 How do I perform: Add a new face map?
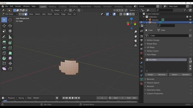point(190,59)
